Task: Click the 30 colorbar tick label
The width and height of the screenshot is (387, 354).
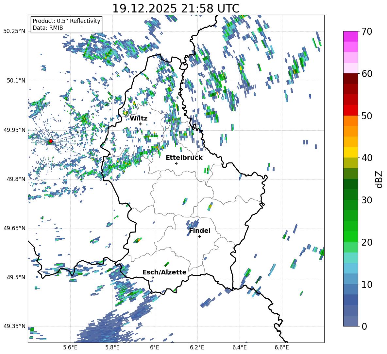Action: coord(367,200)
